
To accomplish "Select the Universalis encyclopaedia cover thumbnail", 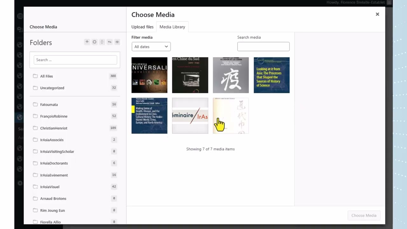I will (149, 75).
